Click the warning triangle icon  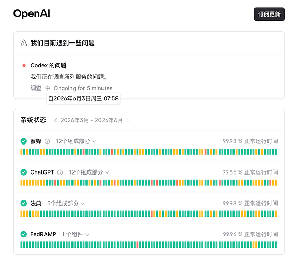[24, 43]
